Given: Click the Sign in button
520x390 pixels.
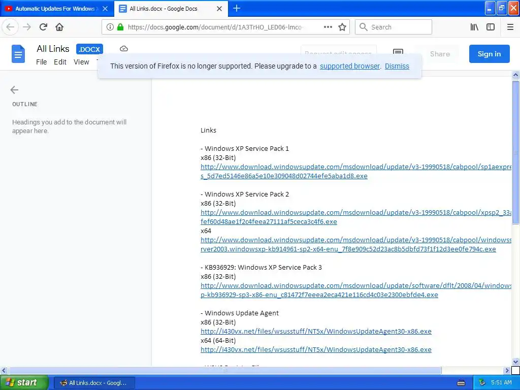Looking at the screenshot, I should tap(489, 54).
